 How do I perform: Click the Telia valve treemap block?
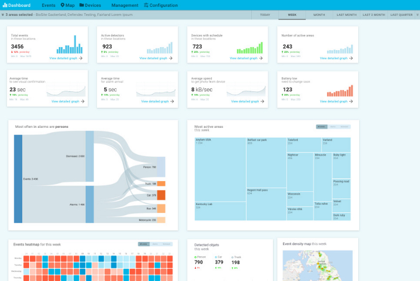[x=323, y=211]
